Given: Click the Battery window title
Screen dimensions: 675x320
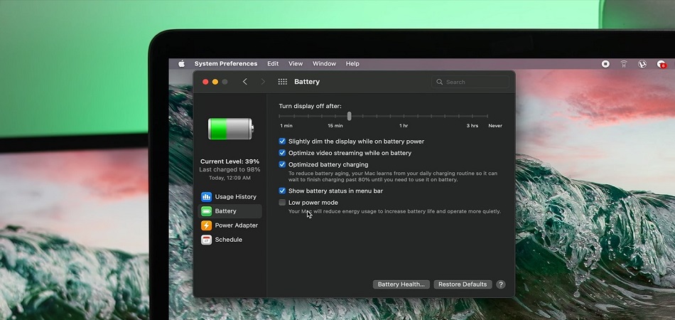Looking at the screenshot, I should 307,82.
